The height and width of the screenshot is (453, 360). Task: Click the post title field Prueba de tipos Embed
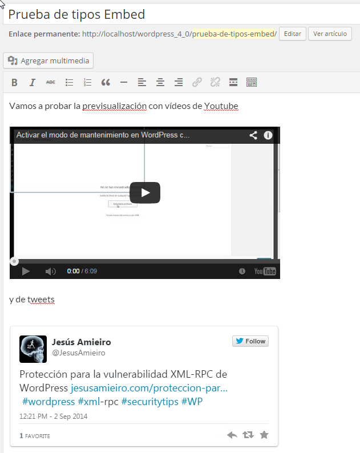pyautogui.click(x=182, y=14)
